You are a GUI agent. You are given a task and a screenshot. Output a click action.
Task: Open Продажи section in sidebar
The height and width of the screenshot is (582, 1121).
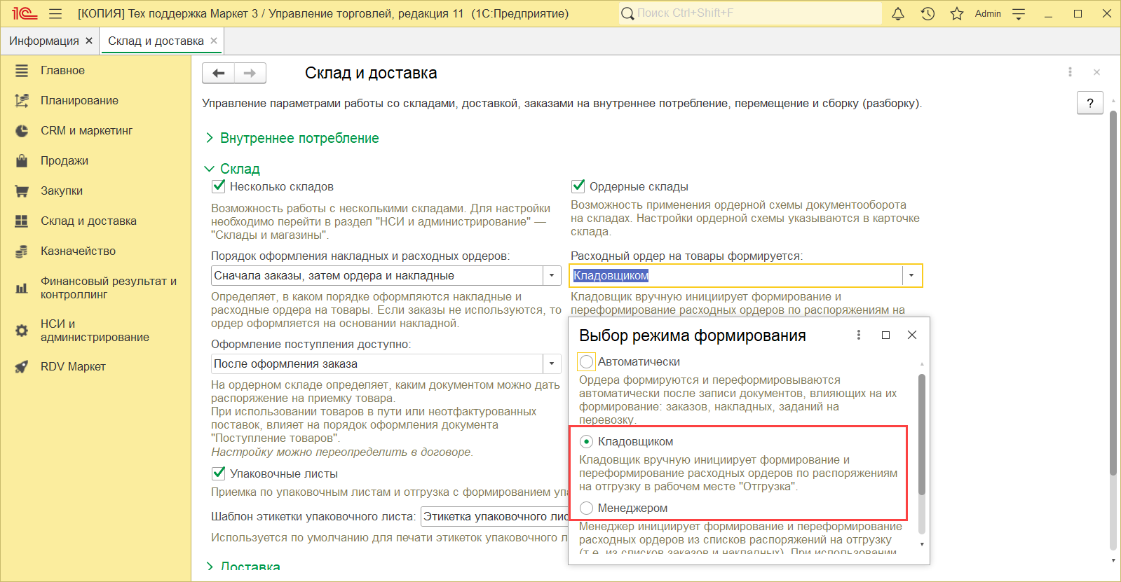(64, 160)
